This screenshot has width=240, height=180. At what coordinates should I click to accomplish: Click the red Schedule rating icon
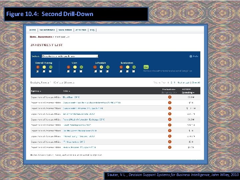95,67
